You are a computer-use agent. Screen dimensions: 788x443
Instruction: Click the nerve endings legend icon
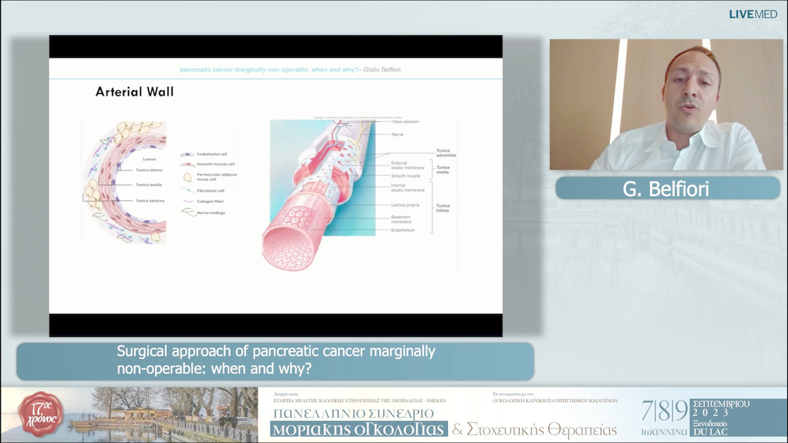pos(187,211)
